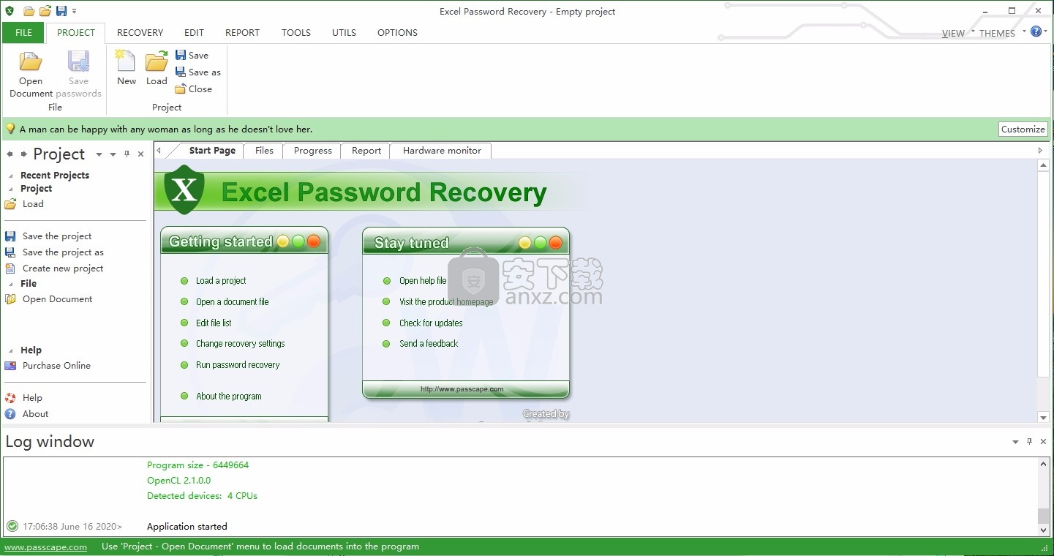
Task: Switch to the RECOVERY ribbon tab
Action: click(140, 33)
